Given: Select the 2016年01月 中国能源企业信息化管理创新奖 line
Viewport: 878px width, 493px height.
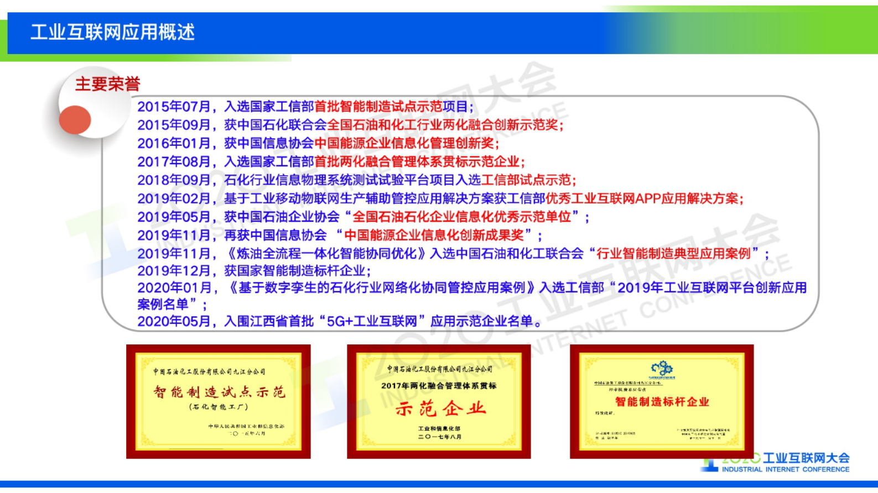Looking at the screenshot, I should point(318,143).
